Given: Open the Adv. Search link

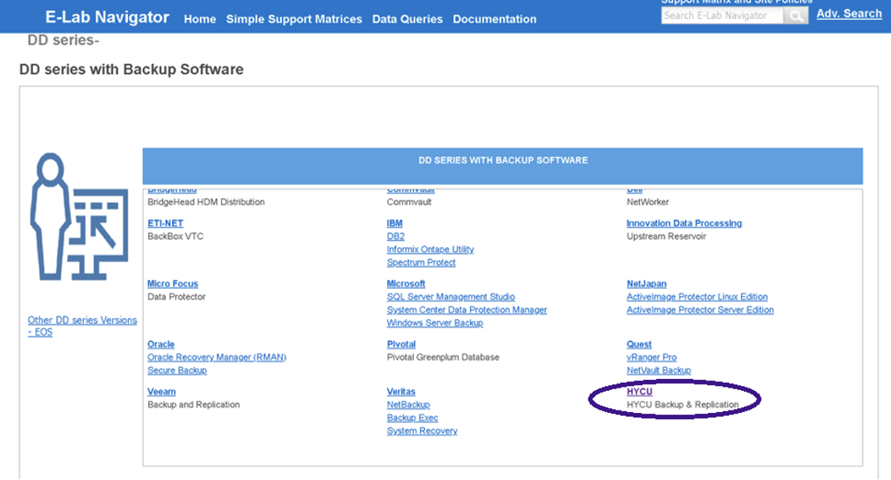Looking at the screenshot, I should 849,13.
